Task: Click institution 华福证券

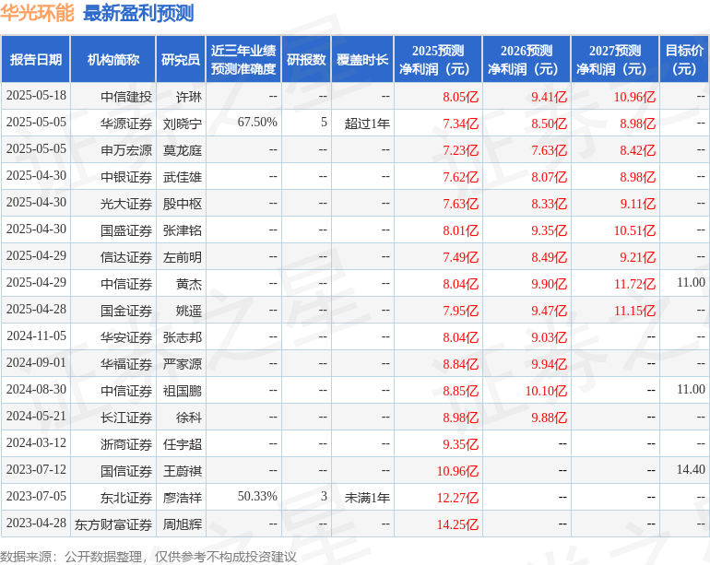Action: point(126,363)
